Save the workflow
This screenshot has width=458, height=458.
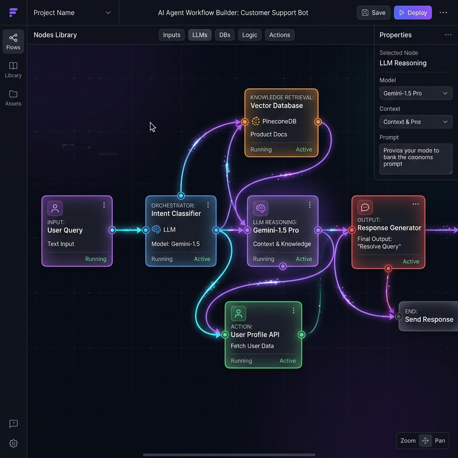click(x=373, y=13)
